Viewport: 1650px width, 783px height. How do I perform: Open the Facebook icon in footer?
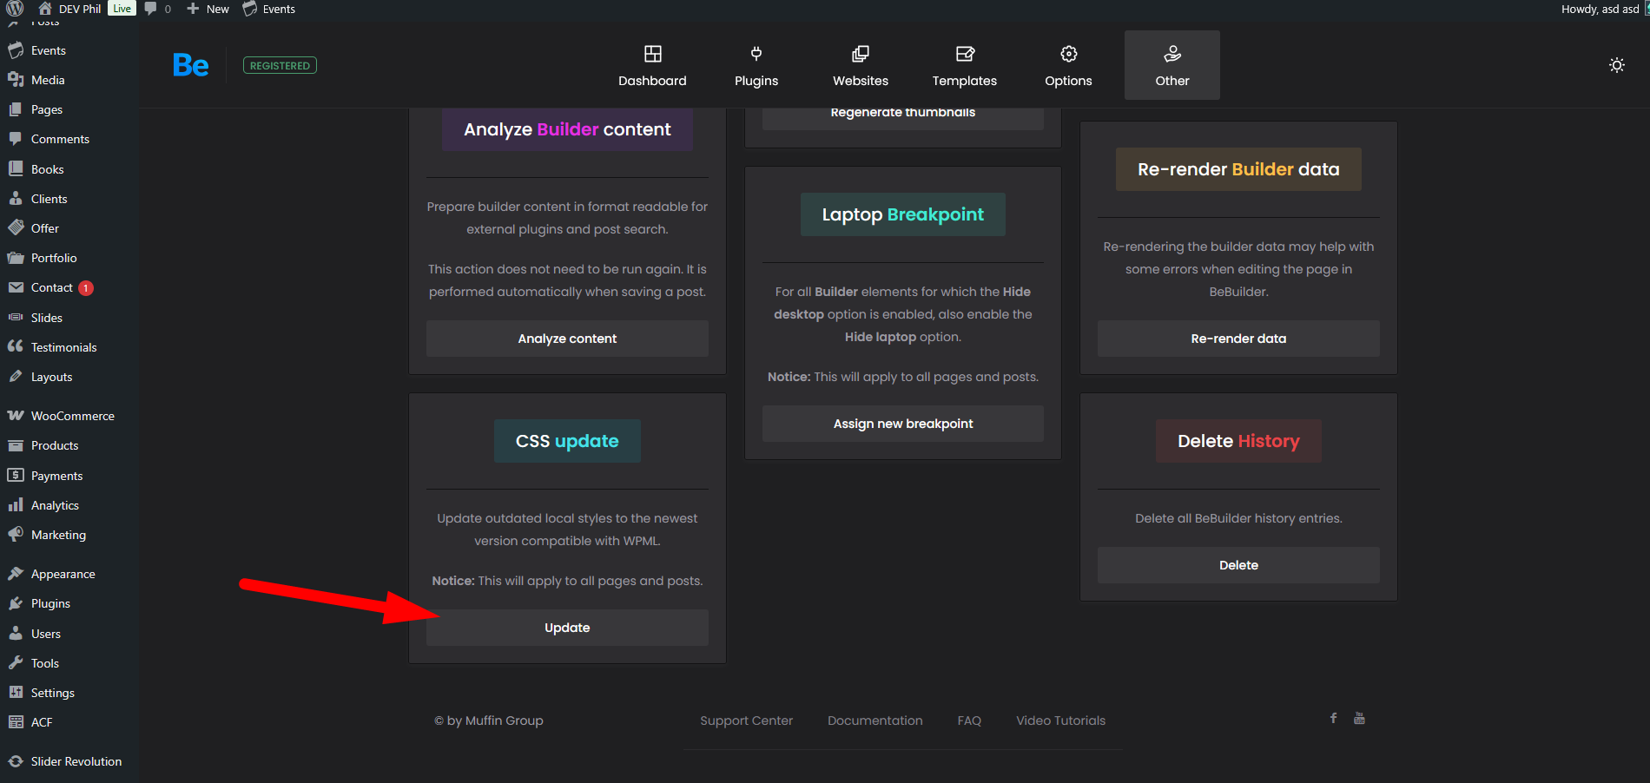1333,718
